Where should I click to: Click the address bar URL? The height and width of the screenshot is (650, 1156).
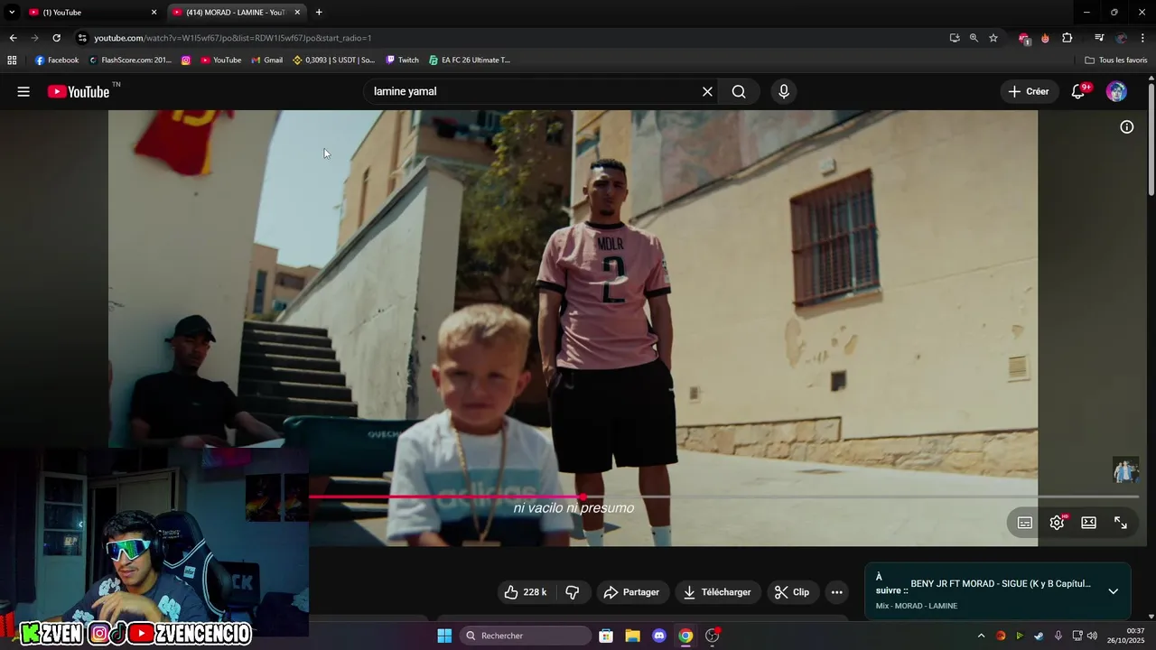(x=233, y=38)
